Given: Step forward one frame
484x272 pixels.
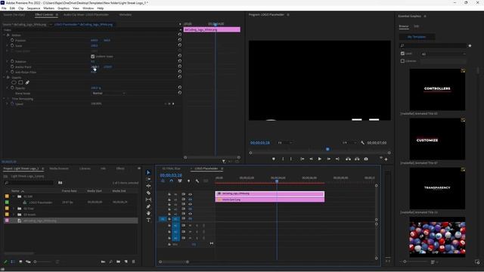Looking at the screenshot, I should click(329, 159).
